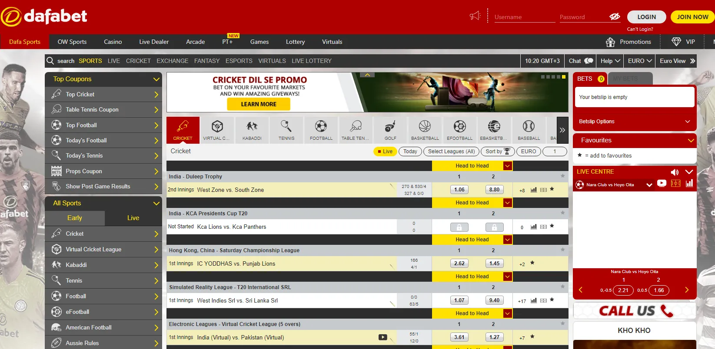Viewport: 715px width, 349px height.
Task: Toggle the Today filter pill
Action: pyautogui.click(x=410, y=151)
